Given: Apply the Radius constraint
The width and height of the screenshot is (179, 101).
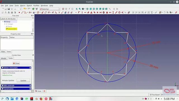Looking at the screenshot, I should [x=119, y=12].
